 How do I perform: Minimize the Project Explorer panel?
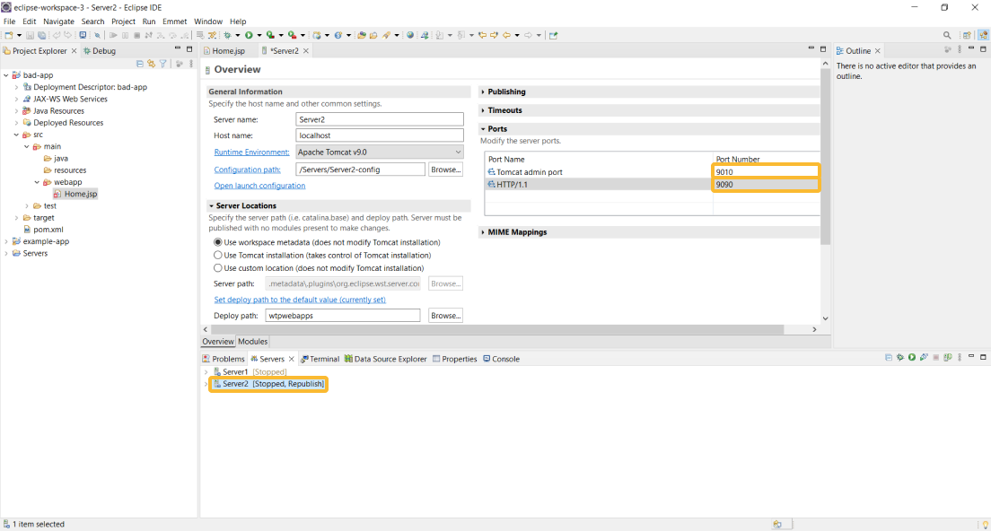pos(177,48)
